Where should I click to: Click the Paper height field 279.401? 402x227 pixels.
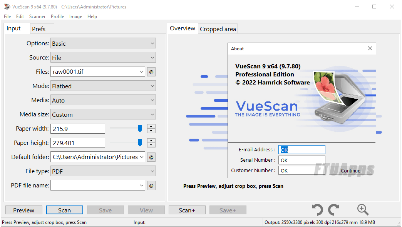[x=78, y=143]
